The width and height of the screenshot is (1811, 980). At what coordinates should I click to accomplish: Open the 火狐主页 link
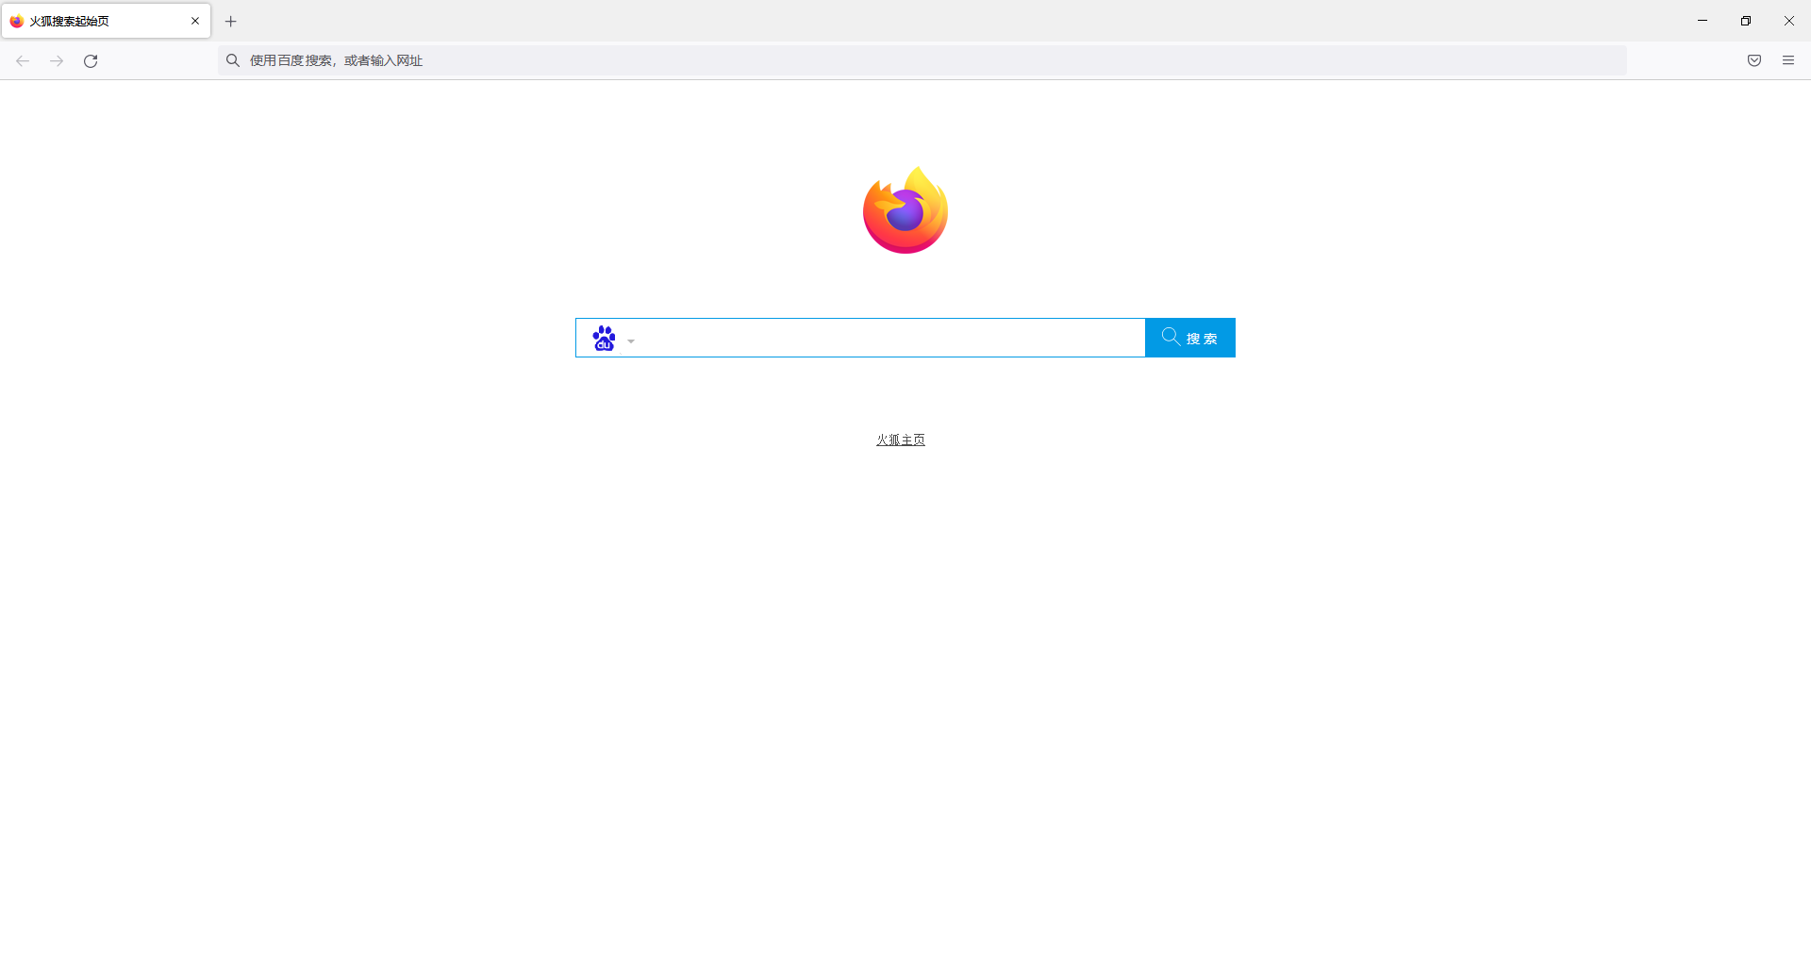[x=900, y=440]
